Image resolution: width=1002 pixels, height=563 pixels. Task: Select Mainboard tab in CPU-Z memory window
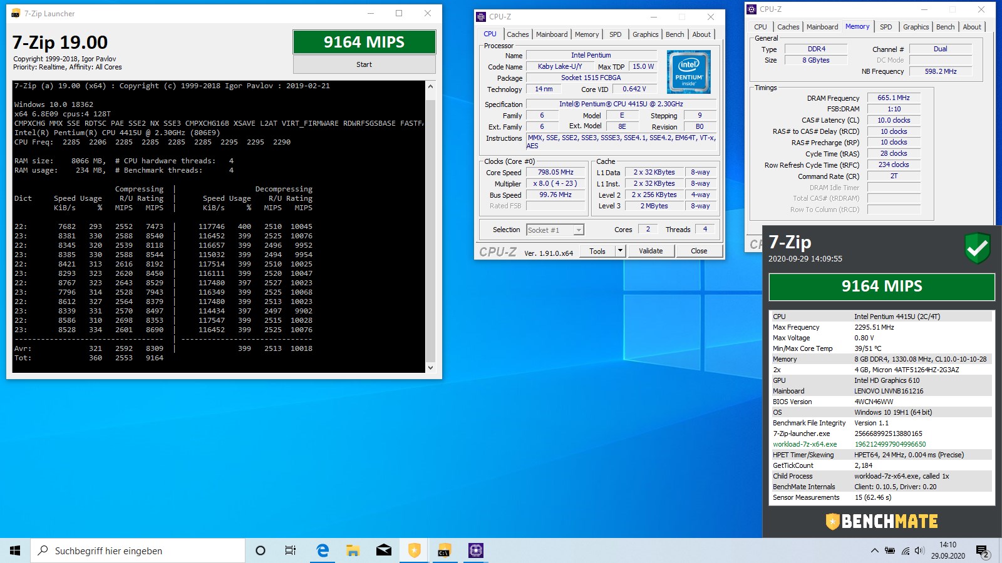pos(822,27)
